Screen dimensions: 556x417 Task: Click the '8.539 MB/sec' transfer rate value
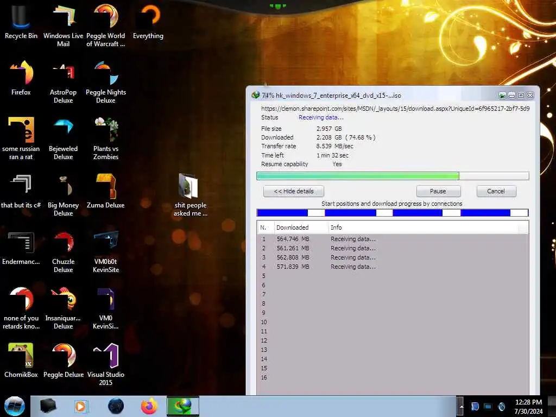pos(334,146)
